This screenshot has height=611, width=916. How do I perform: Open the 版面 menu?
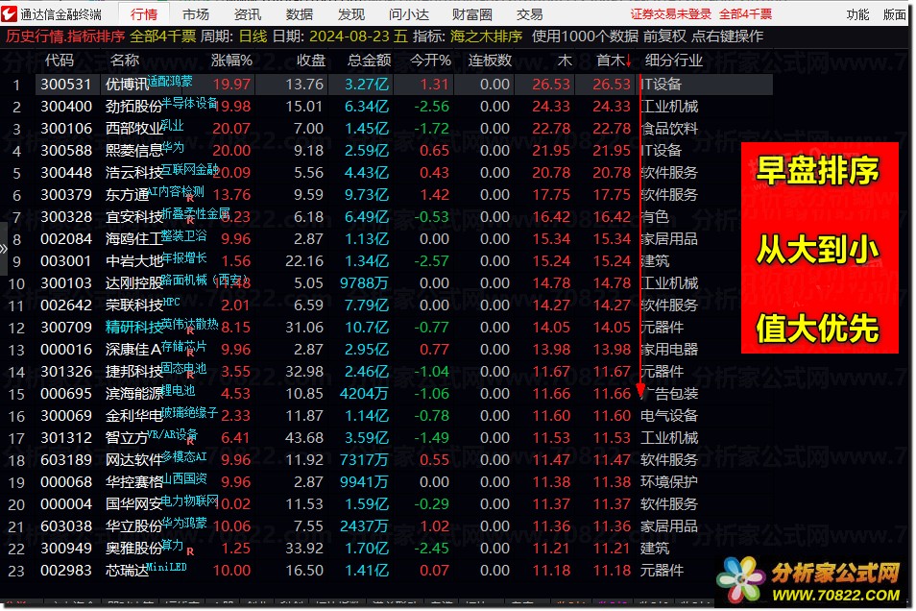pos(894,14)
